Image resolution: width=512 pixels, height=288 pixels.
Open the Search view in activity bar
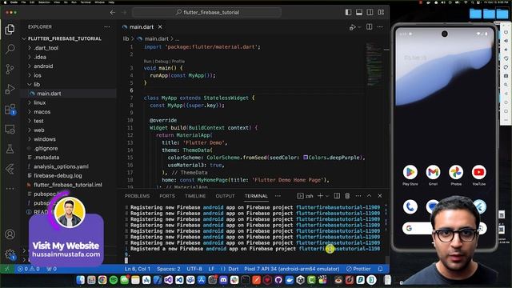(10, 49)
